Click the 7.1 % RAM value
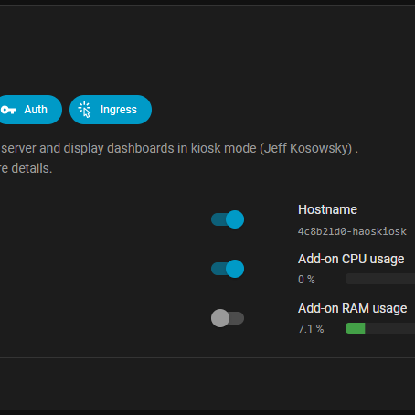The height and width of the screenshot is (415, 415). (x=311, y=329)
